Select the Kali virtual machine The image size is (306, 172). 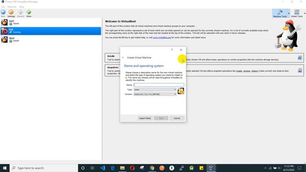pyautogui.click(x=51, y=31)
